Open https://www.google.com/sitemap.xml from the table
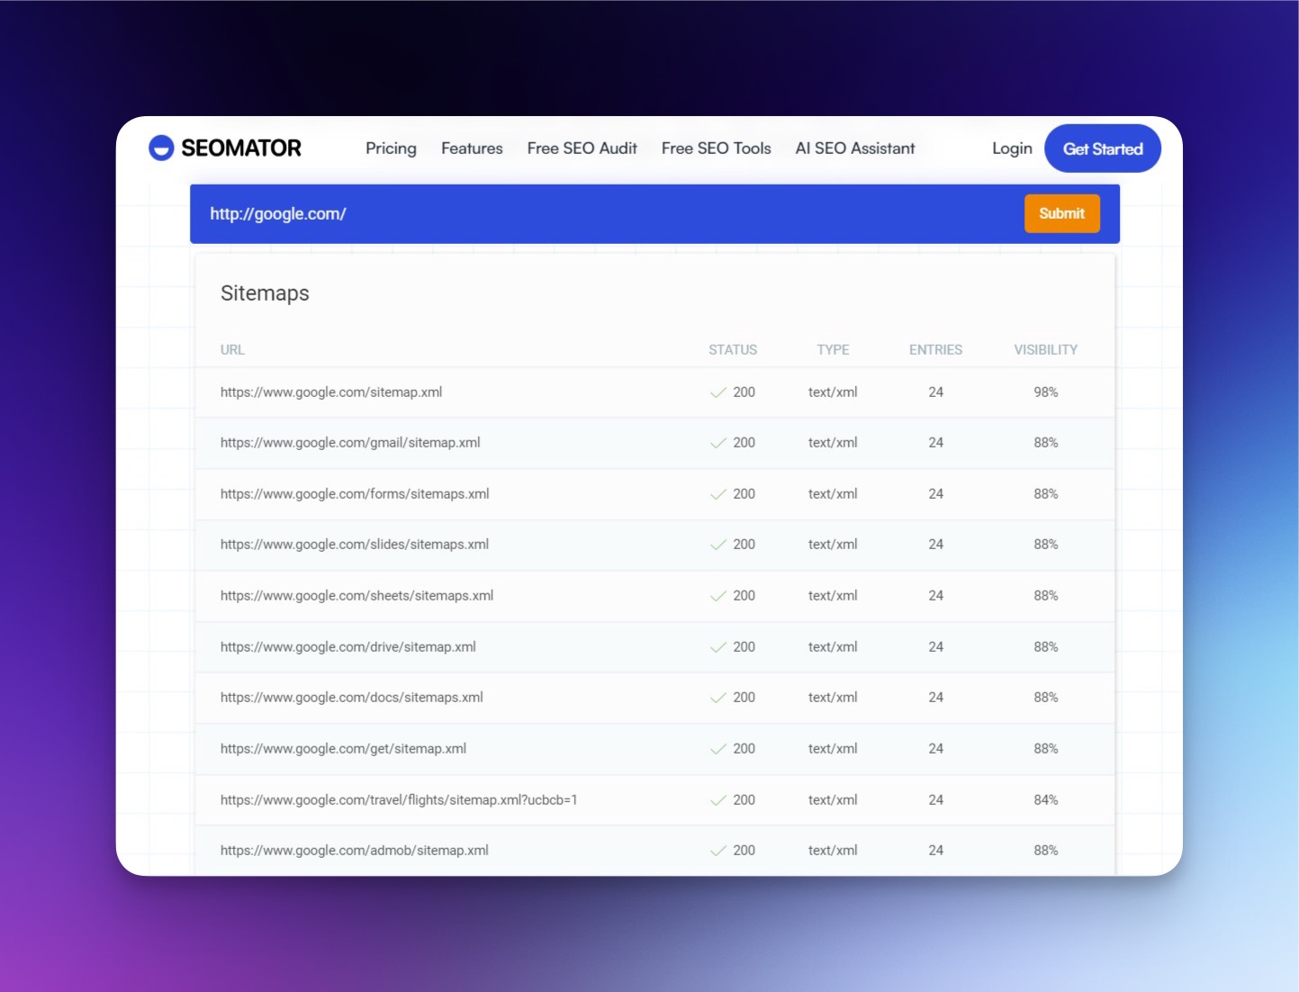 point(331,392)
